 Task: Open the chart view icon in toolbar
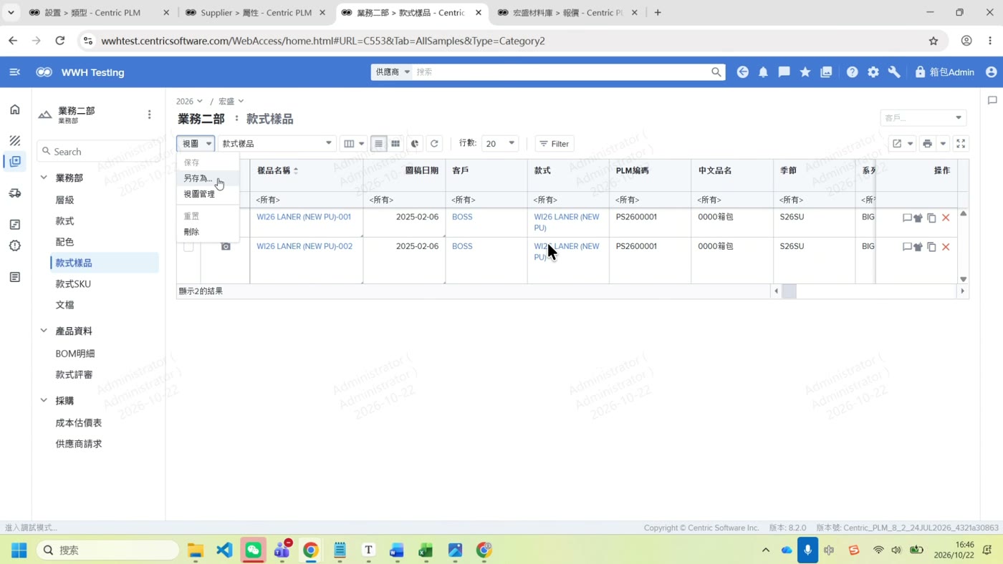(415, 144)
